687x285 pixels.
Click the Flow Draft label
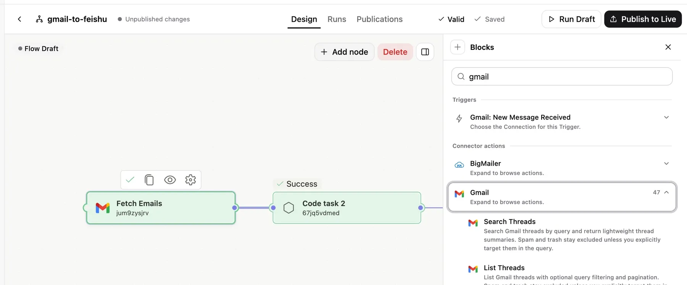pos(38,48)
